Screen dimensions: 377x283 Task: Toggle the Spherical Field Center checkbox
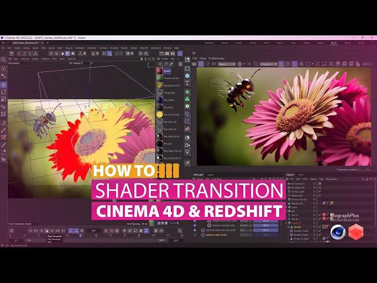click(x=194, y=235)
